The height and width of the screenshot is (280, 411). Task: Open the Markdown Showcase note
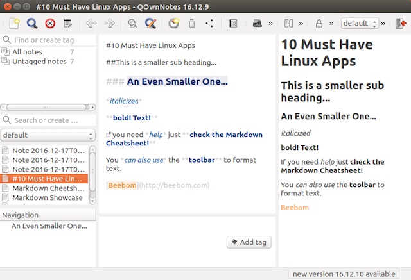pyautogui.click(x=44, y=197)
